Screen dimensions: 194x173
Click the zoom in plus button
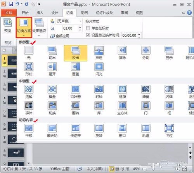pyautogui.click(x=178, y=169)
